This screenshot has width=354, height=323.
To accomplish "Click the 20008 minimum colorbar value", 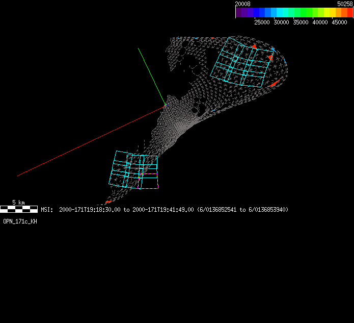I will 242,4.
